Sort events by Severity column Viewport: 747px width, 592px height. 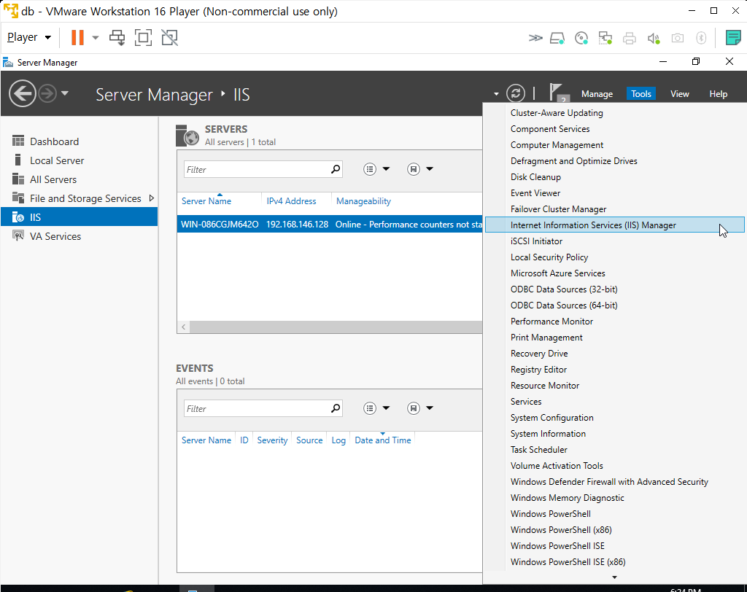pyautogui.click(x=272, y=440)
